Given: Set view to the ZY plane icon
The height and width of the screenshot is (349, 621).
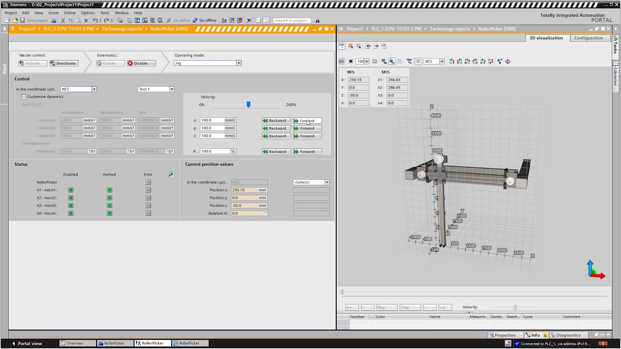Looking at the screenshot, I should click(467, 62).
